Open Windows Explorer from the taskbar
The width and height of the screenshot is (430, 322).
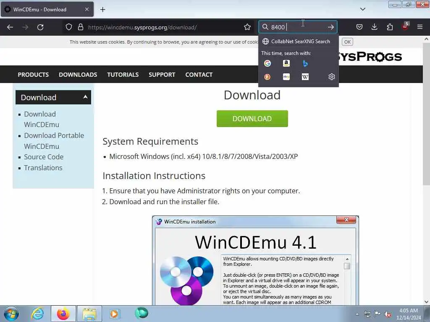click(x=89, y=314)
